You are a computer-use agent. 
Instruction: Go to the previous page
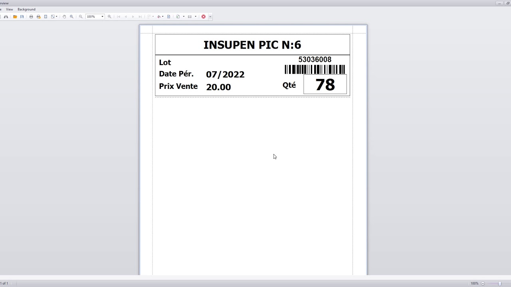[x=126, y=17]
